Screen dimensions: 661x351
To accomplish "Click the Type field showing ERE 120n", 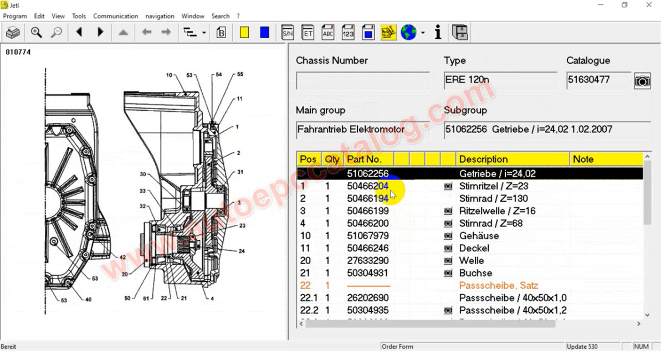I will [x=500, y=80].
